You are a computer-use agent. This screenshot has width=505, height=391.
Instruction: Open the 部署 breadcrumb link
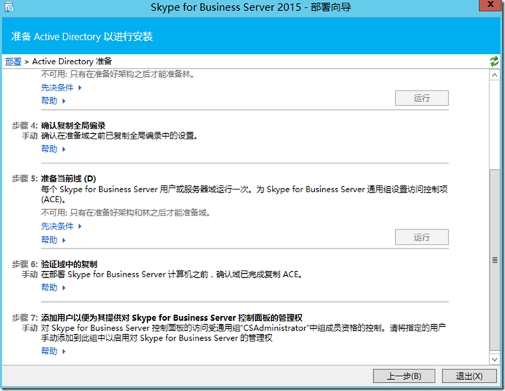pyautogui.click(x=13, y=61)
